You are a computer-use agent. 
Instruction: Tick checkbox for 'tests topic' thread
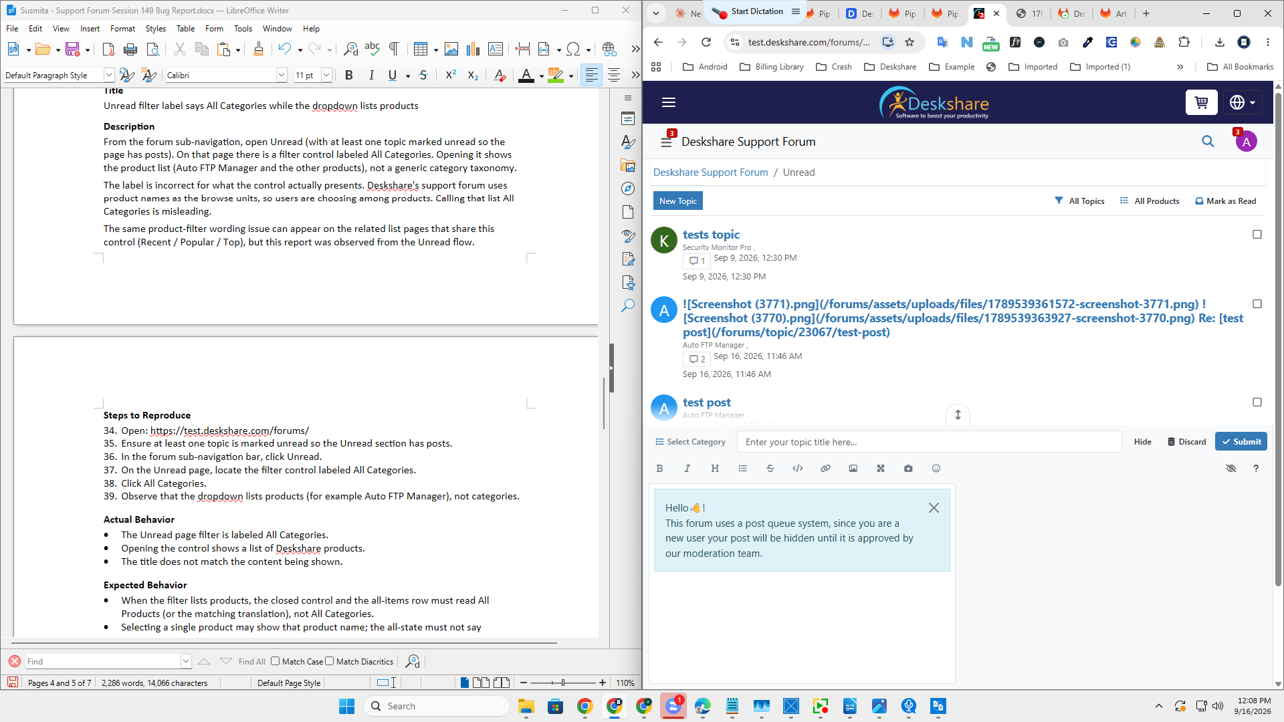click(x=1257, y=235)
